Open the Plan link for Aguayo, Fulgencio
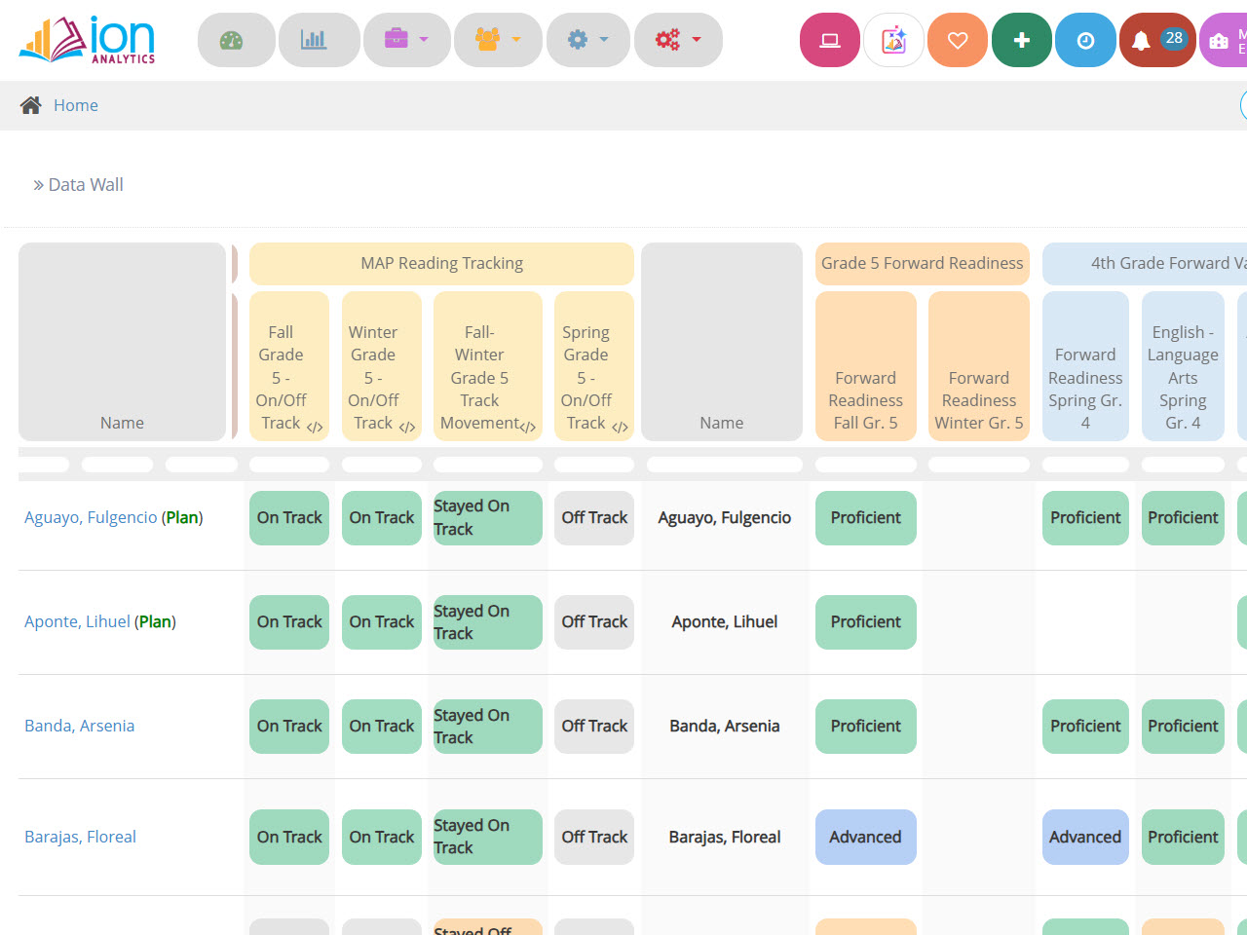Image resolution: width=1247 pixels, height=935 pixels. tap(182, 517)
